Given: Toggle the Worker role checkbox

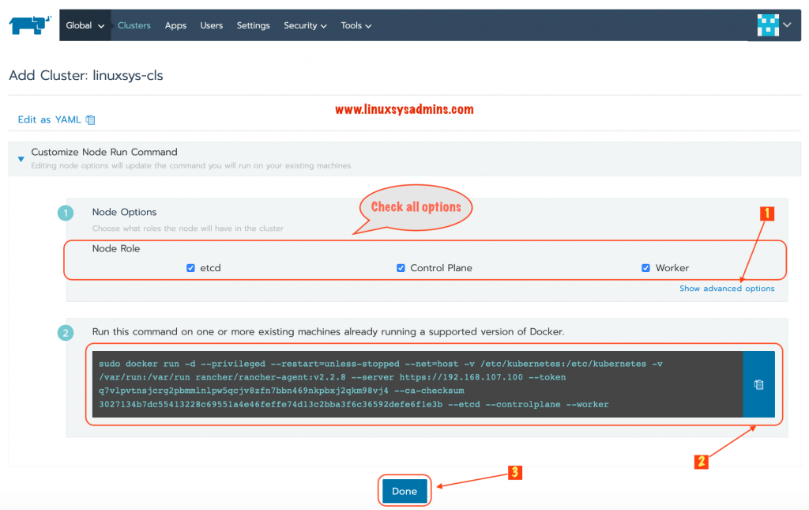Looking at the screenshot, I should [x=645, y=268].
